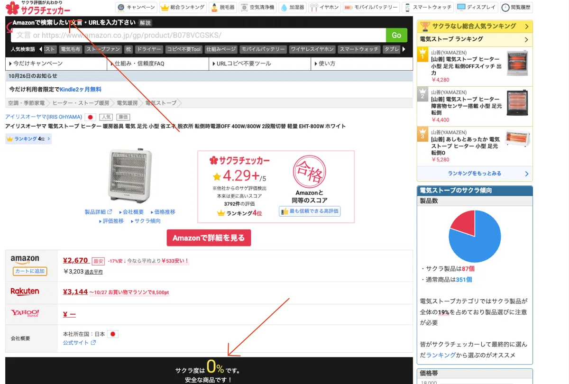Select ワイヤレスイヤホン search tag
Viewport: 569px width, 384px height.
(x=312, y=49)
